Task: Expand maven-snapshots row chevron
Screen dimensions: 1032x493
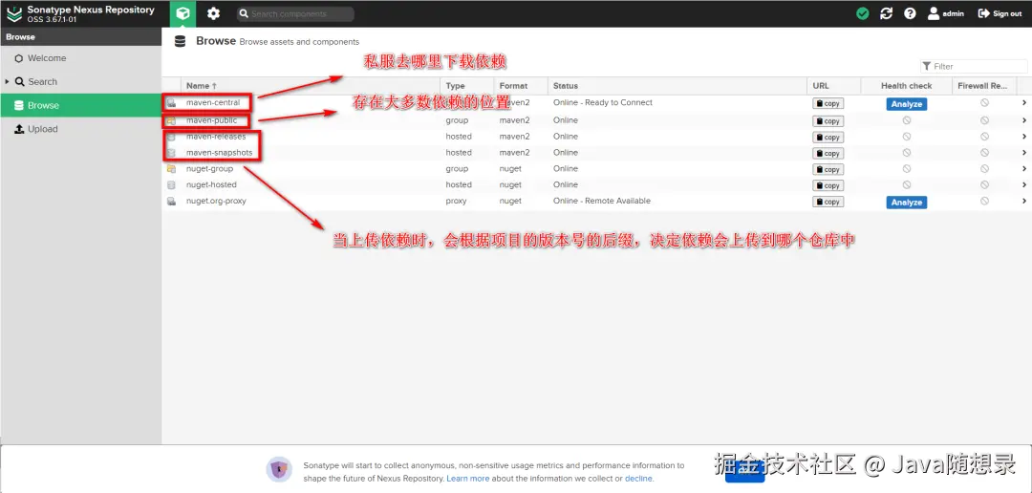Action: click(1024, 153)
